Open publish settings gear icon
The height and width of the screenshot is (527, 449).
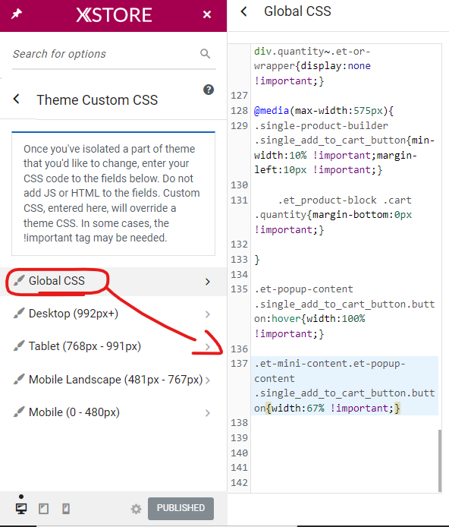click(136, 509)
